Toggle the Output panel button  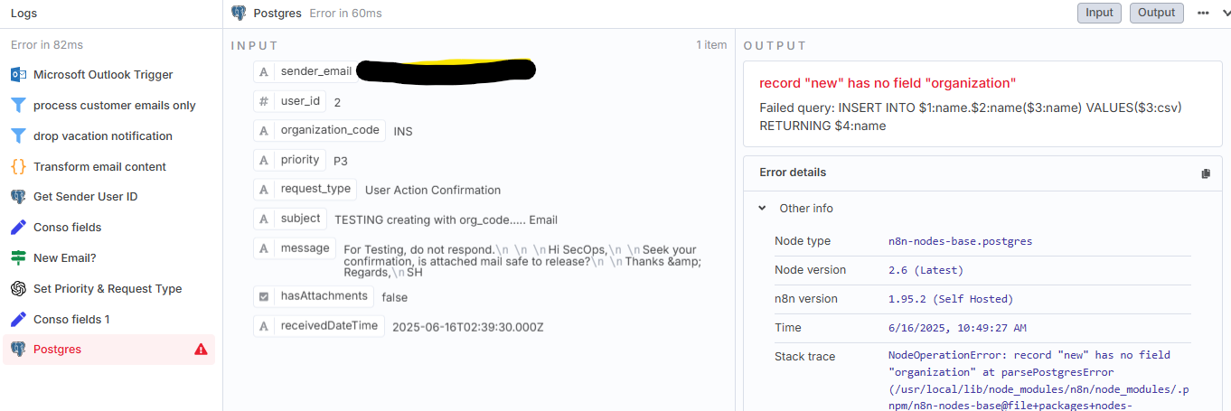[1156, 13]
